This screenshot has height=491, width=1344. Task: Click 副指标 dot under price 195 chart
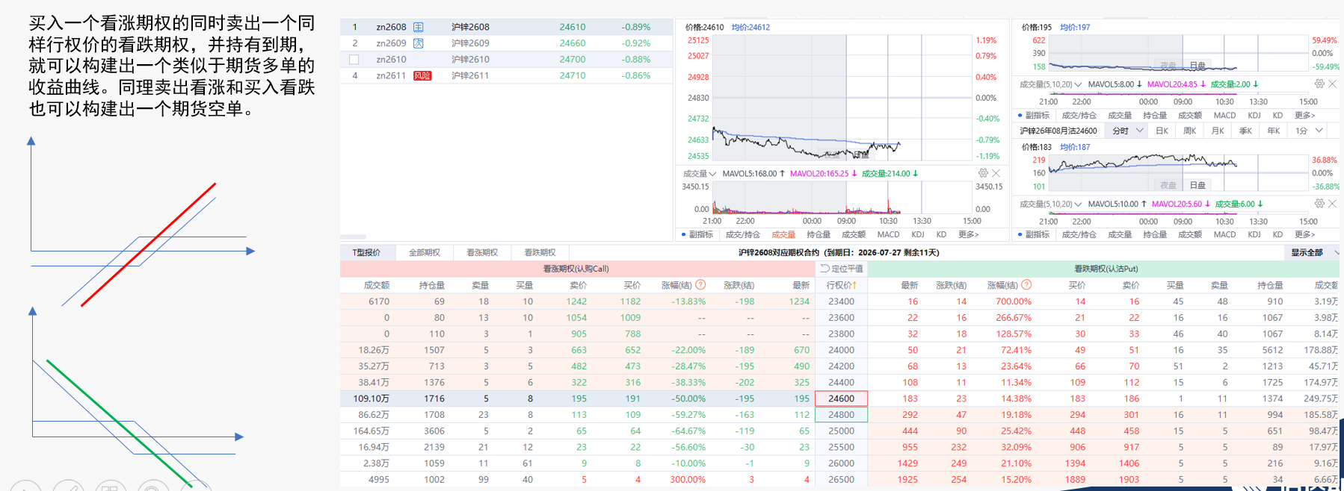click(x=1020, y=116)
